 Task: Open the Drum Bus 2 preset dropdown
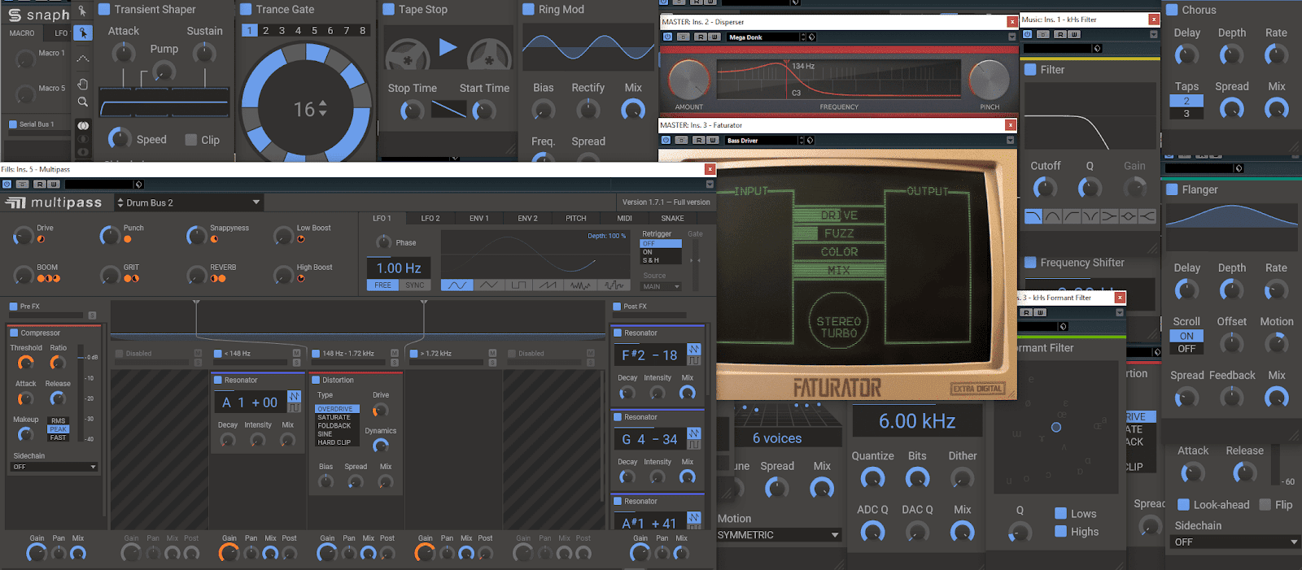(189, 202)
